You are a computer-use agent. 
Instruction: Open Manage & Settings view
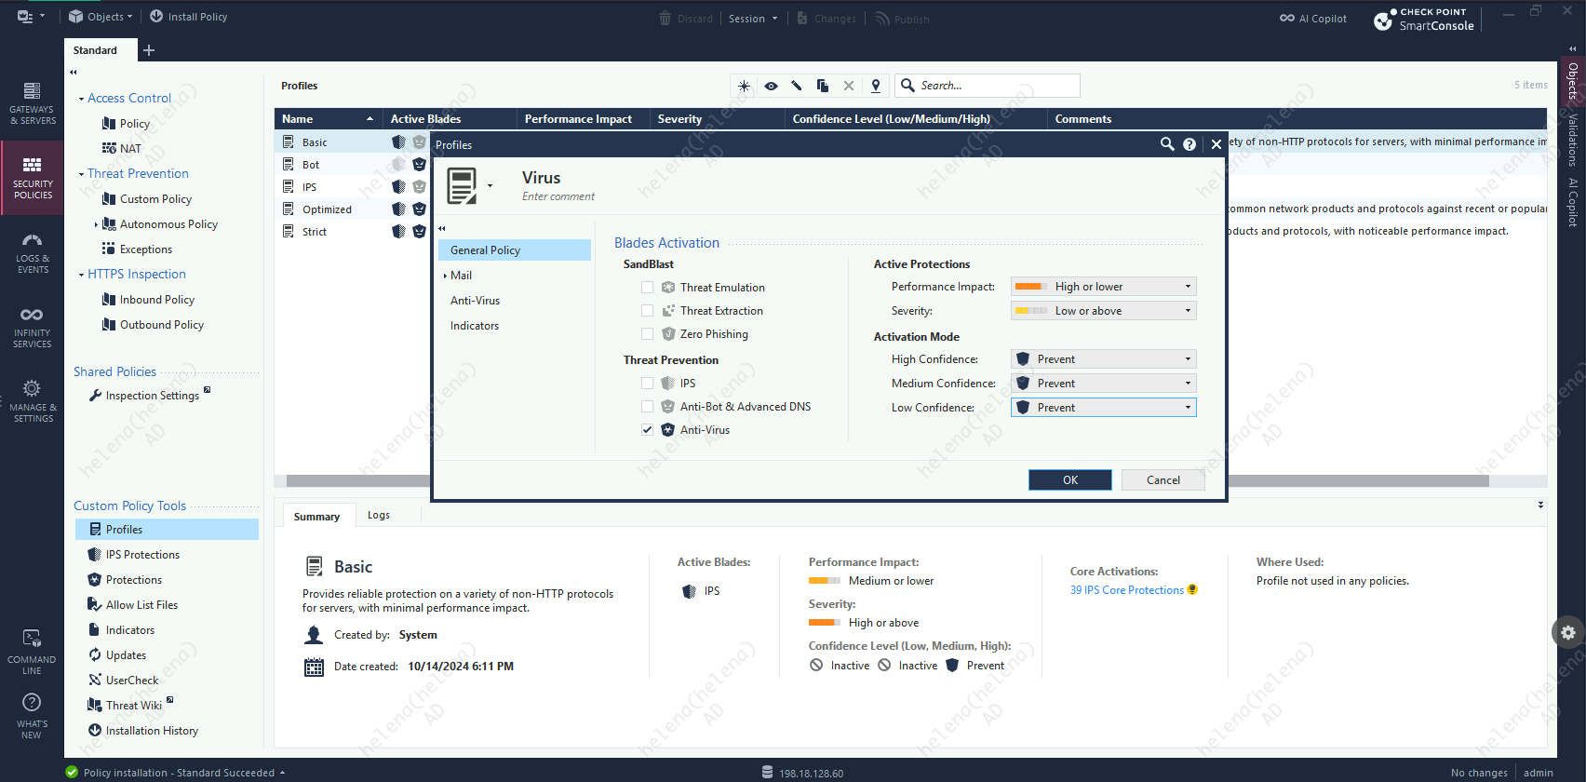[32, 400]
